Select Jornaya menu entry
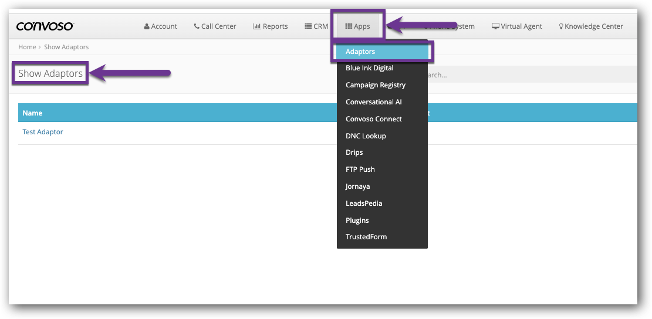This screenshot has height=319, width=652. coord(382,186)
